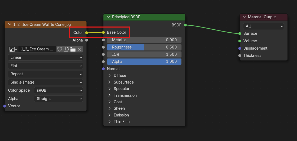297x141 pixels.
Task: Expand the Emission section
Action: (x=110, y=115)
